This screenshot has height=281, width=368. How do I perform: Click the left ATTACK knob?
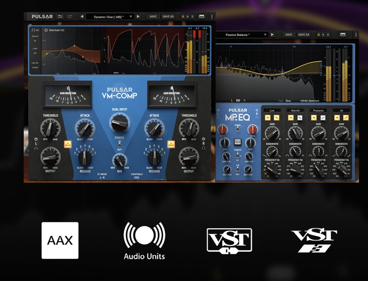coord(85,128)
